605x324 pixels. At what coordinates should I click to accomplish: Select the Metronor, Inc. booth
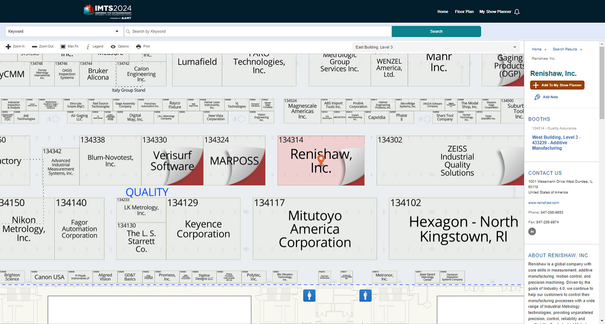point(384,277)
